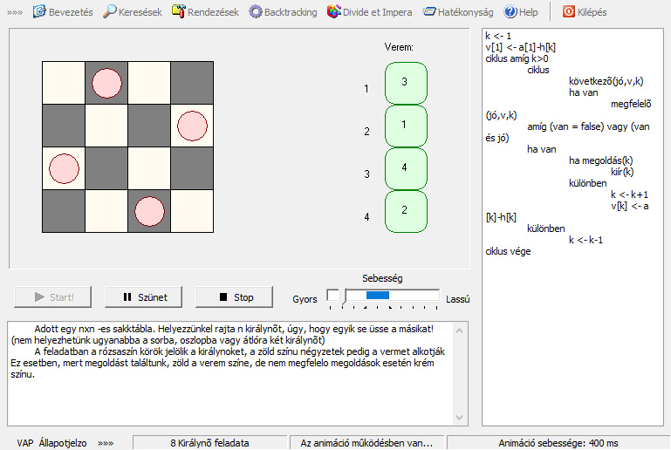This screenshot has height=450, width=671.
Task: Click the code line v[1] <- a[1]-h[k]
Action: (520, 47)
